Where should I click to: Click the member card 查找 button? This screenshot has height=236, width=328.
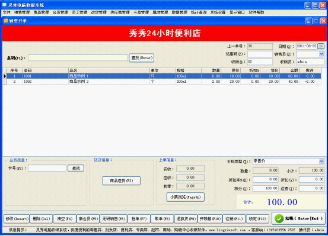(76, 168)
